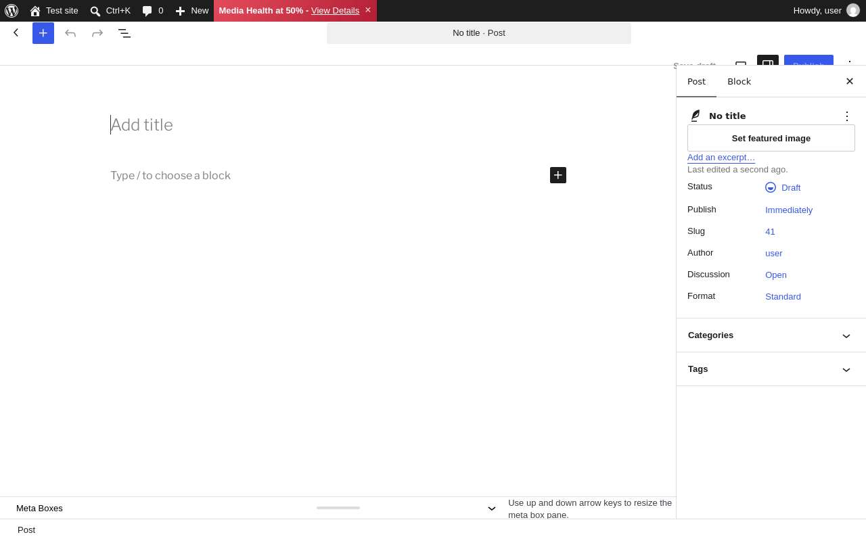
Task: Click the Add title field
Action: [338, 125]
